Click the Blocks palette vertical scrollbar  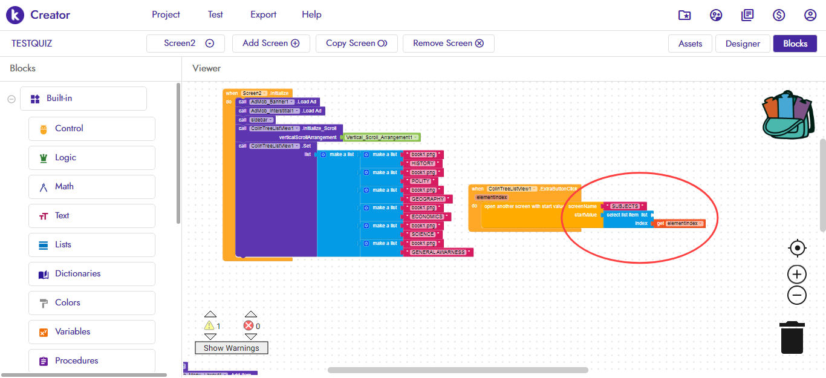pos(178,153)
